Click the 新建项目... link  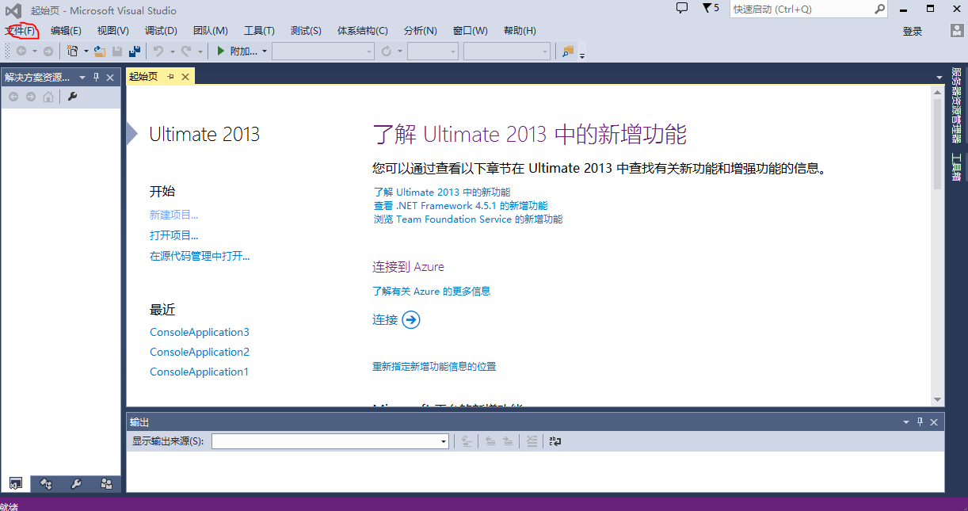pos(174,215)
